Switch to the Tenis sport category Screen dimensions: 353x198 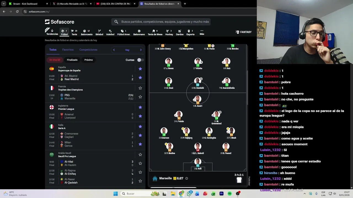click(74, 32)
